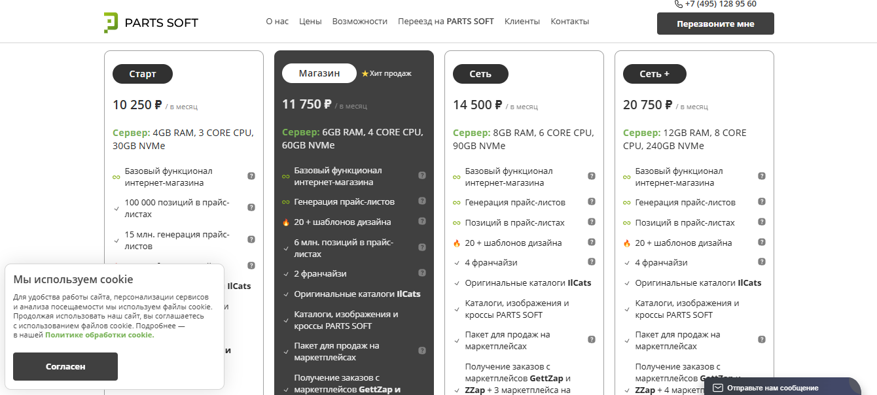This screenshot has width=877, height=395.
Task: Click the phone number +7 (495) 128 95 60
Action: [721, 4]
